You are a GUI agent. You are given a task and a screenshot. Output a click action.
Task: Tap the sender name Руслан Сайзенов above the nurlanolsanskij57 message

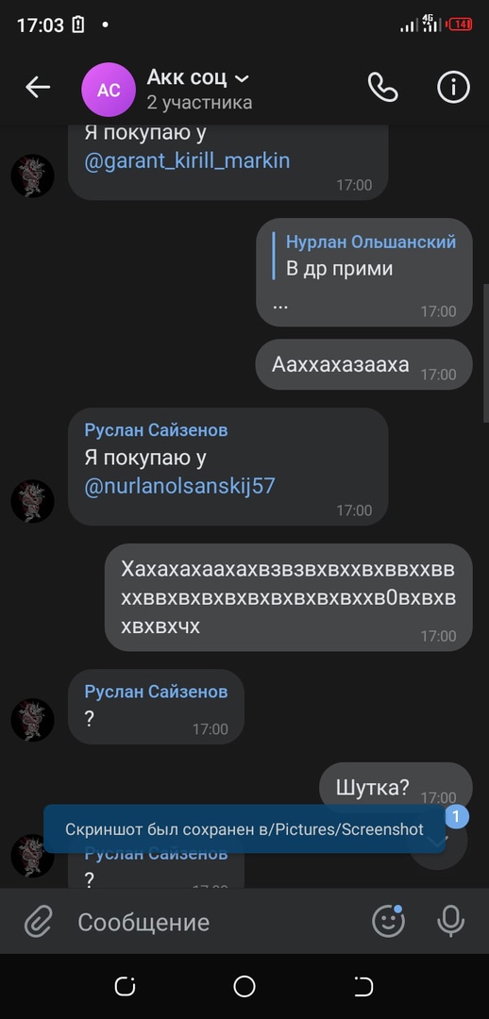tap(156, 430)
